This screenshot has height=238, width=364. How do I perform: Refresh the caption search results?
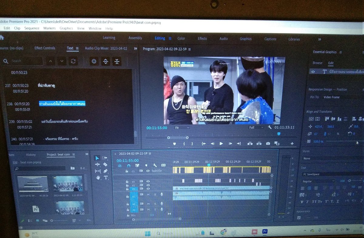tap(73, 61)
